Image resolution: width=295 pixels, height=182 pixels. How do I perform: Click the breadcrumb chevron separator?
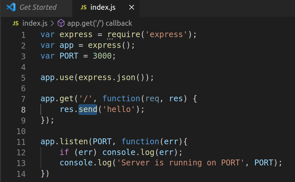pos(52,23)
